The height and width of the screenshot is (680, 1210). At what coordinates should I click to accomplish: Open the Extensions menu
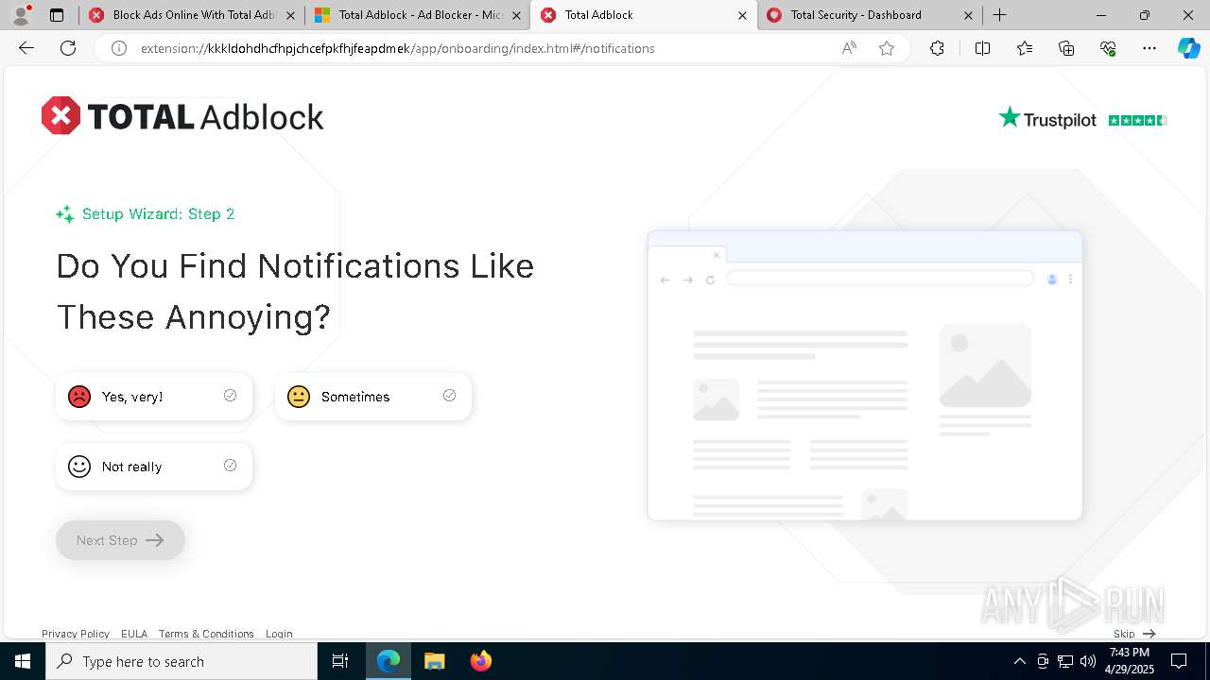(x=937, y=48)
